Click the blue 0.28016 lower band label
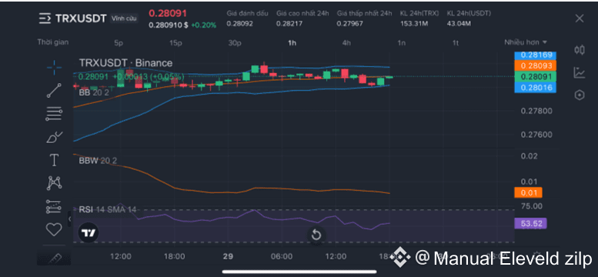This screenshot has width=598, height=277. pyautogui.click(x=536, y=88)
